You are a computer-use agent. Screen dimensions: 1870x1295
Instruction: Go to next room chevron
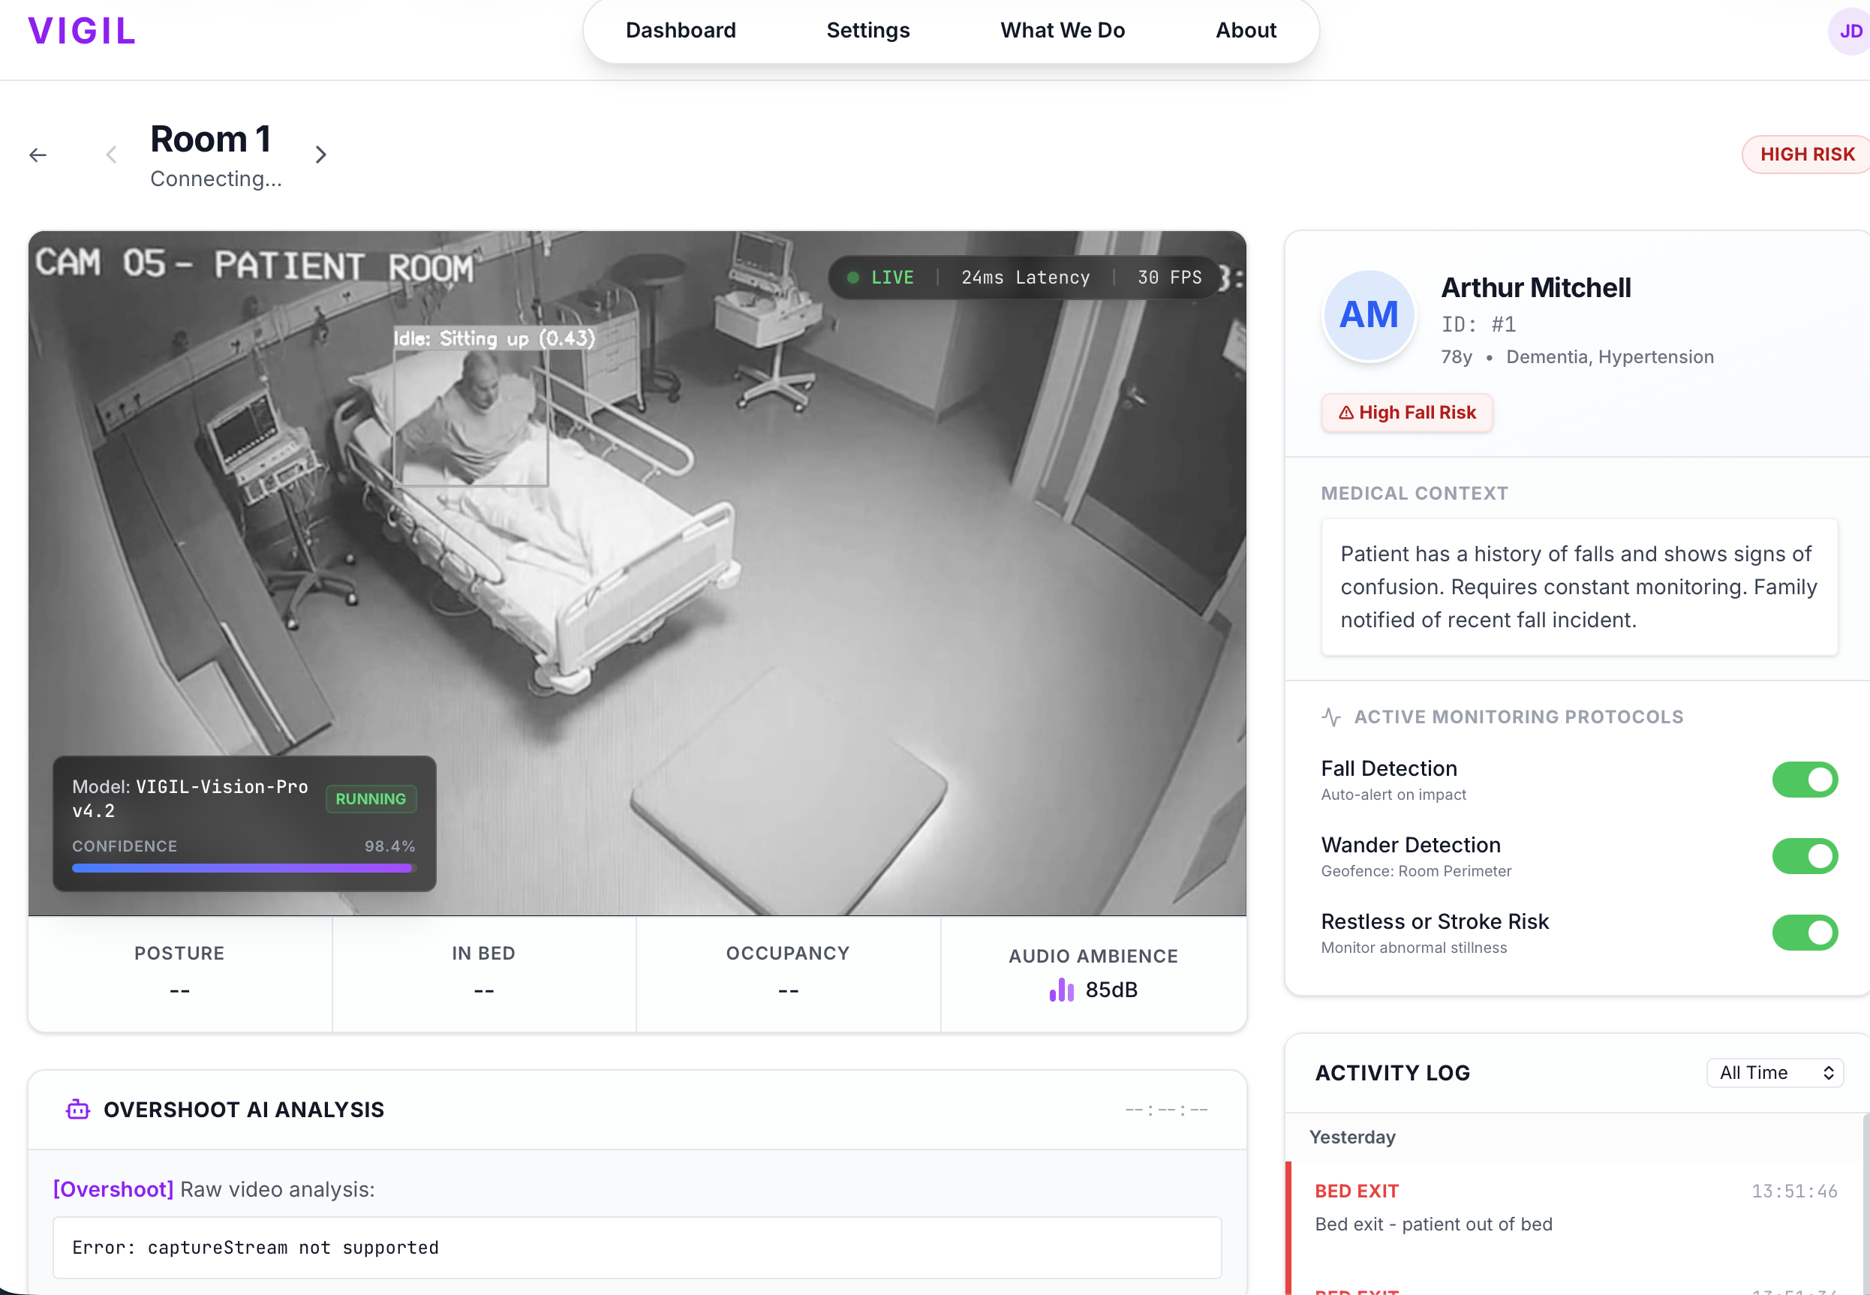tap(321, 155)
